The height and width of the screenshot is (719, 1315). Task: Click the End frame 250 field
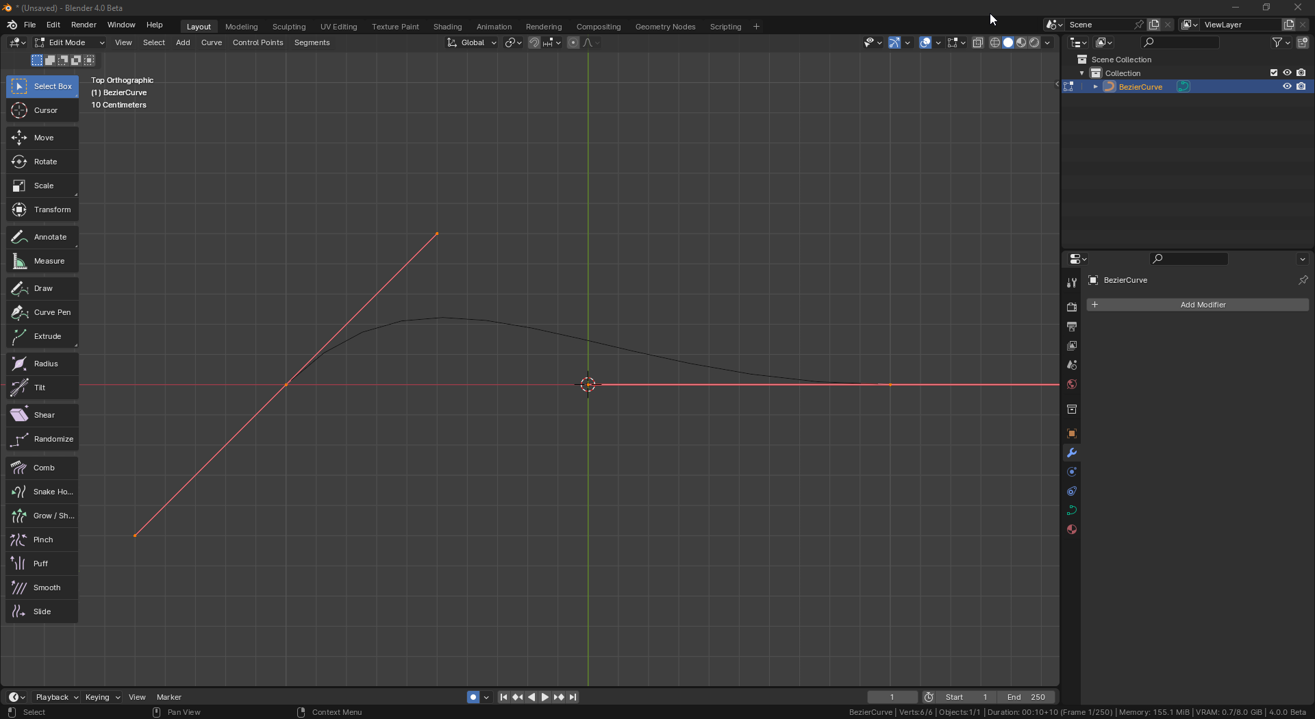(x=1026, y=697)
